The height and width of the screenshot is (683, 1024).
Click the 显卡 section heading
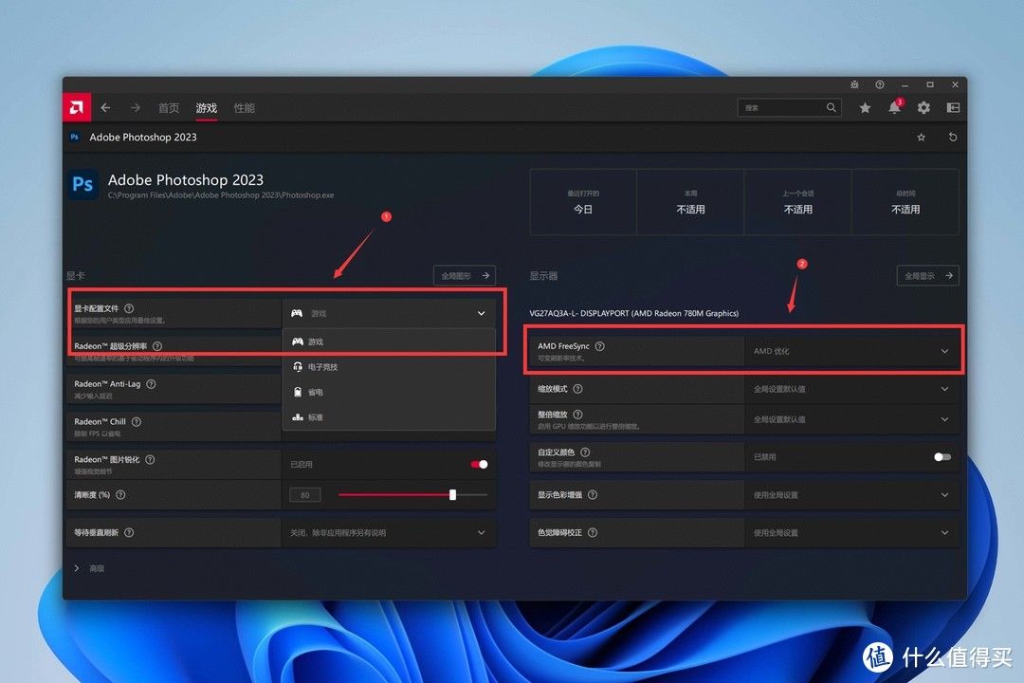pos(76,276)
